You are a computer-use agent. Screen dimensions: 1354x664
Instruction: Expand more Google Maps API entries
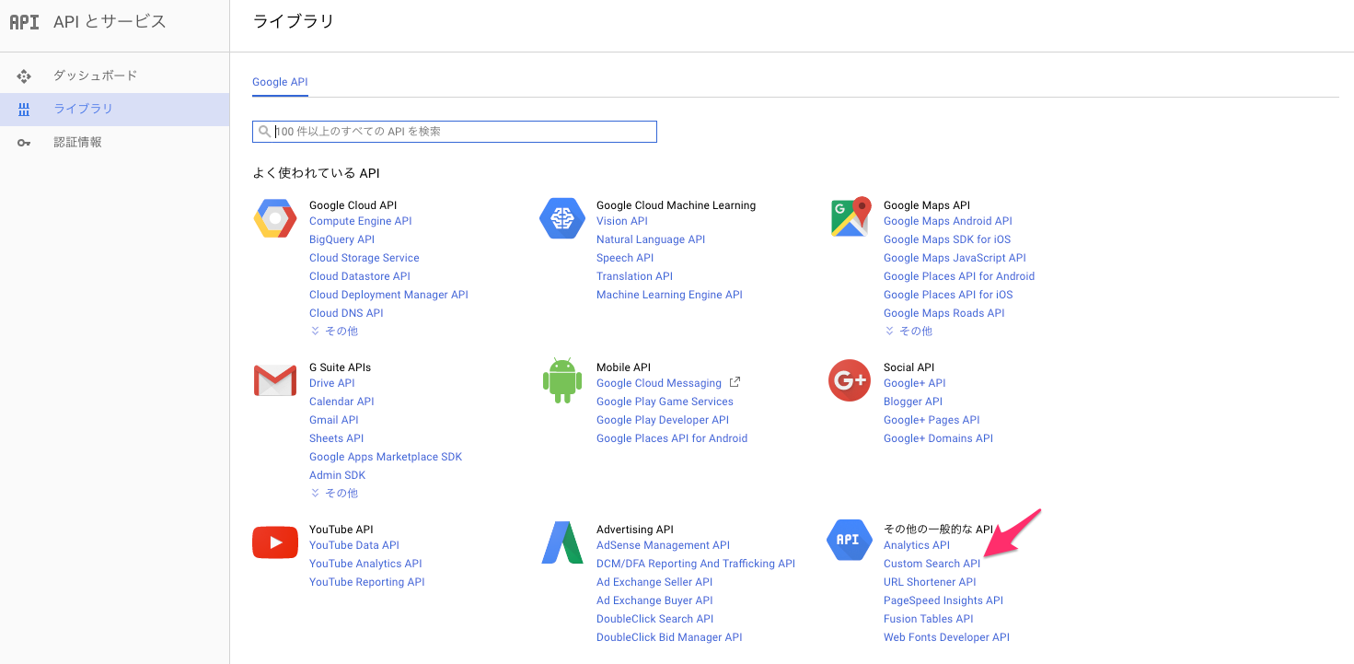(908, 331)
